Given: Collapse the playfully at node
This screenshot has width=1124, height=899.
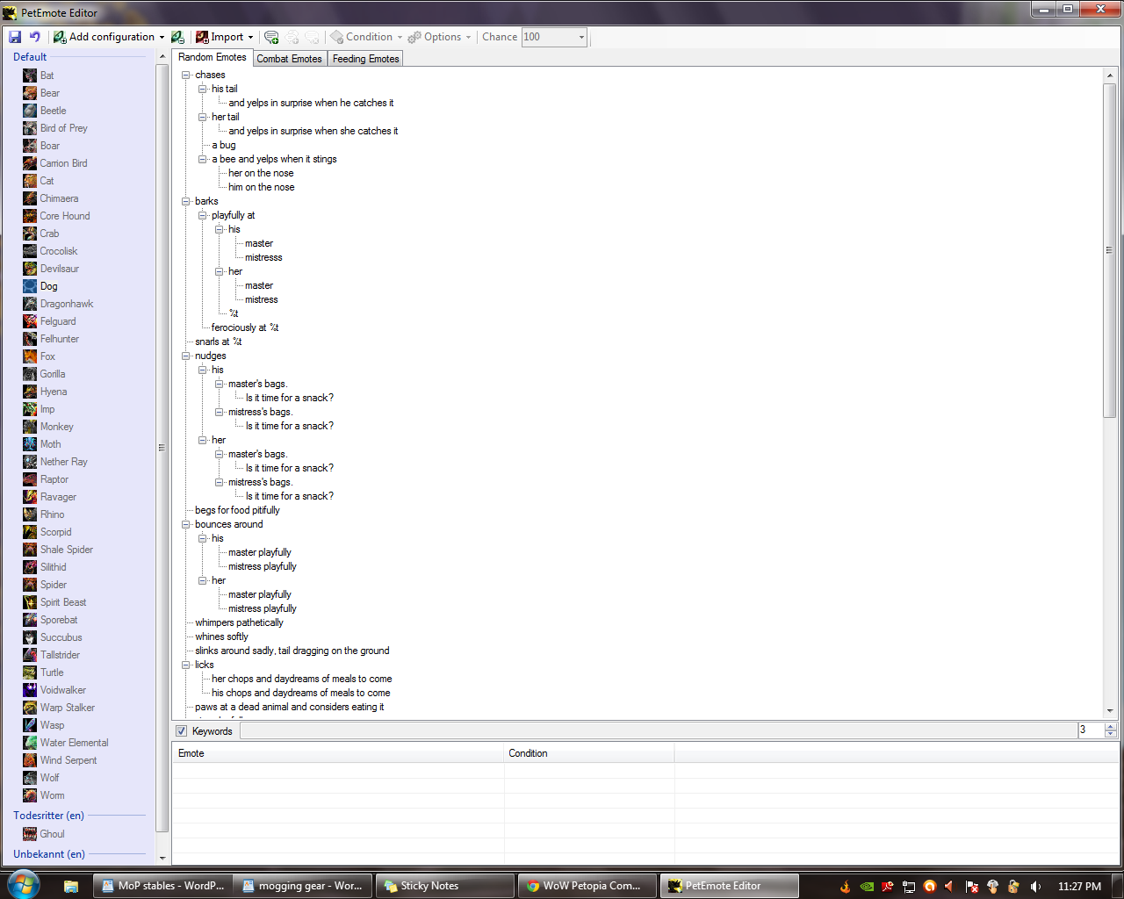Looking at the screenshot, I should click(x=203, y=215).
